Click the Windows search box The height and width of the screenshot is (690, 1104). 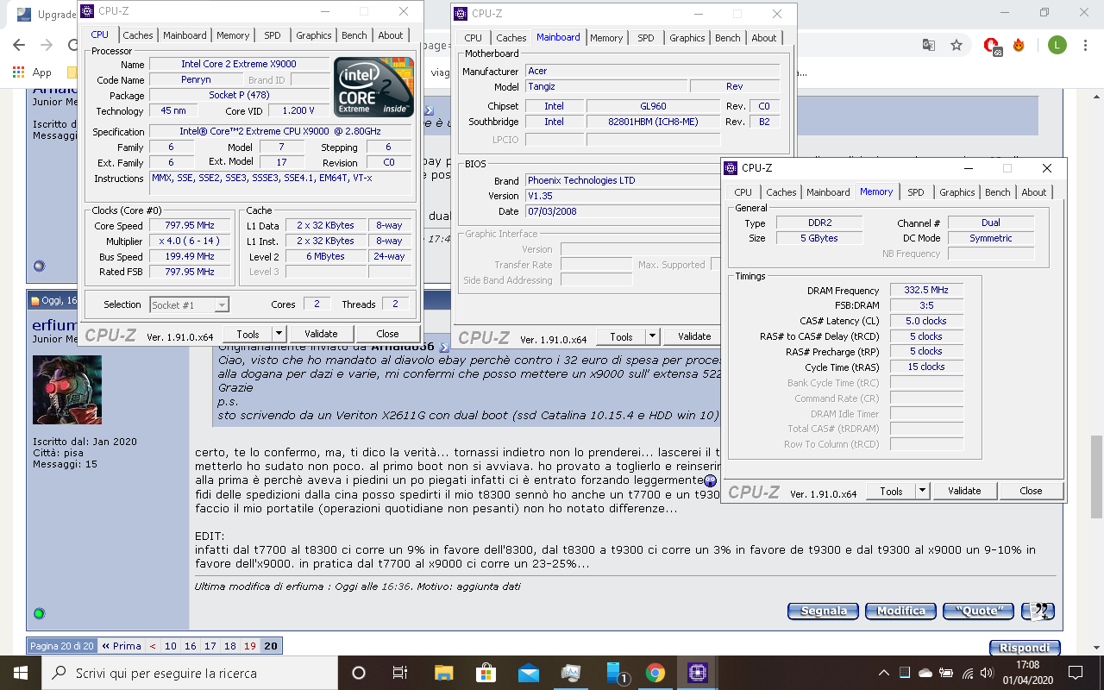tap(190, 673)
